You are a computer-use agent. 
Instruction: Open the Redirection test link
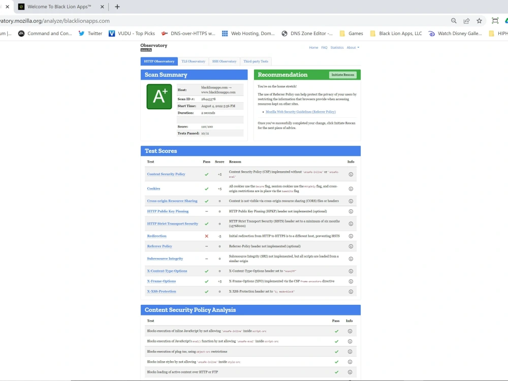click(x=156, y=236)
